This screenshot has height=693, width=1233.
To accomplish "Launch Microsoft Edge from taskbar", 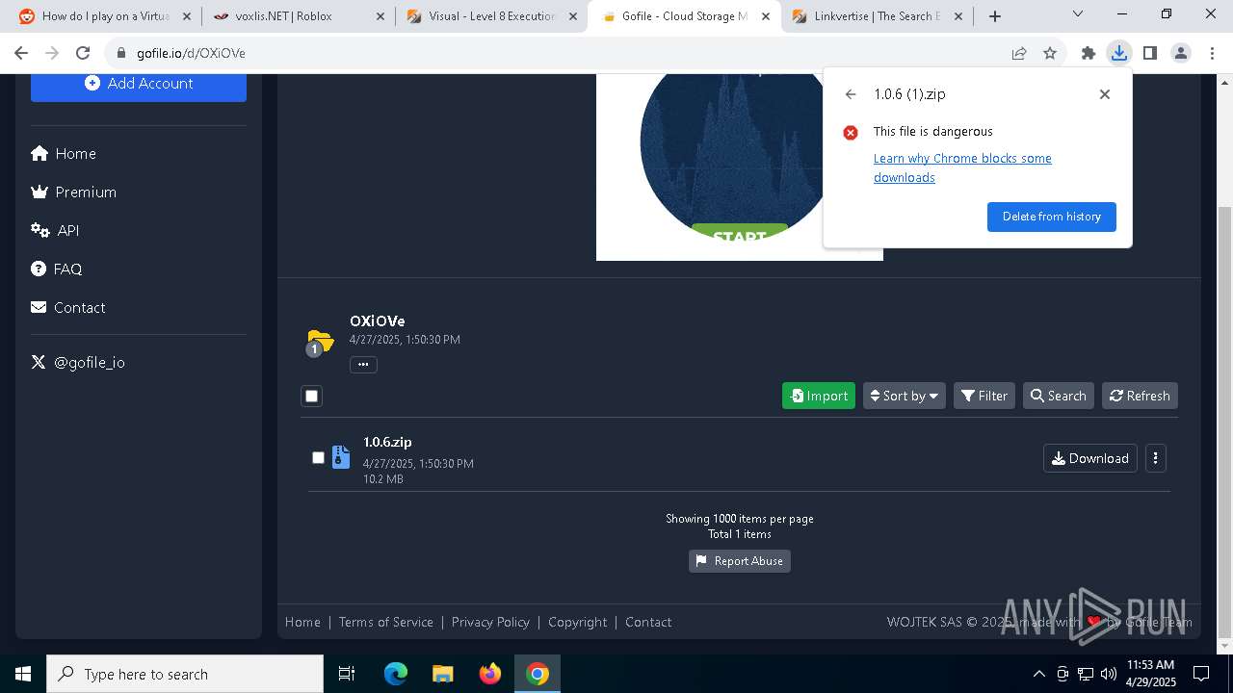I will coord(396,675).
